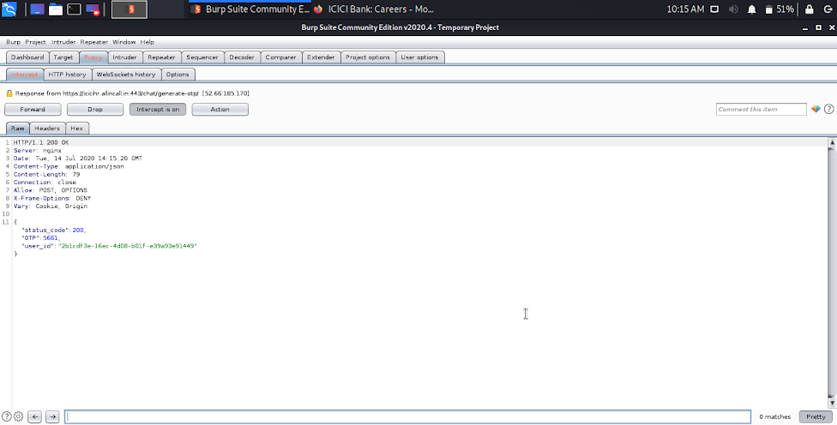The height and width of the screenshot is (425, 837).
Task: Open the WebSockets history sub-tab
Action: 126,75
